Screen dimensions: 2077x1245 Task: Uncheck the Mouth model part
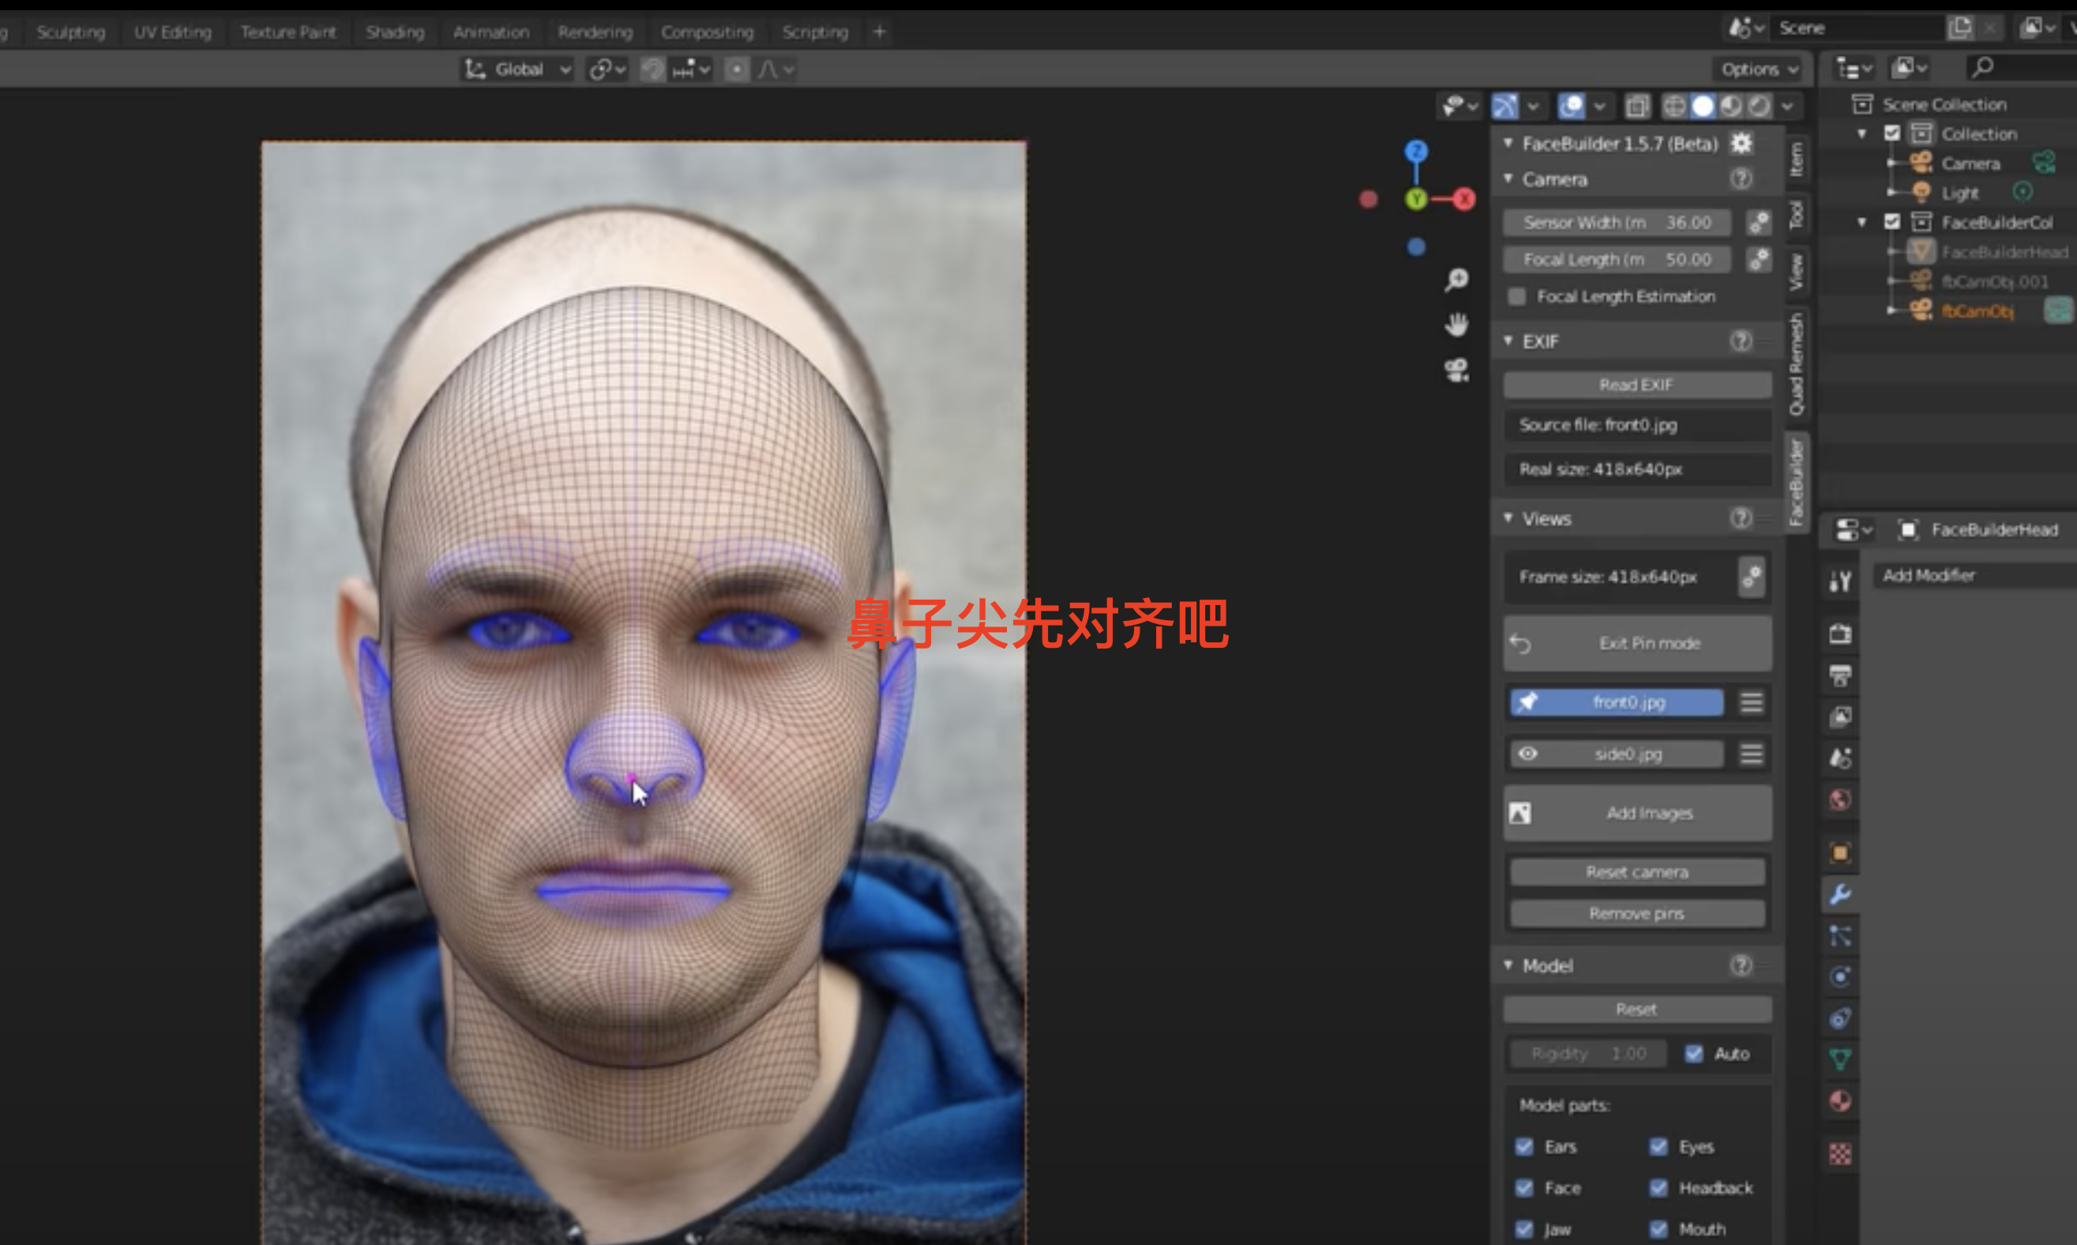coord(1658,1229)
